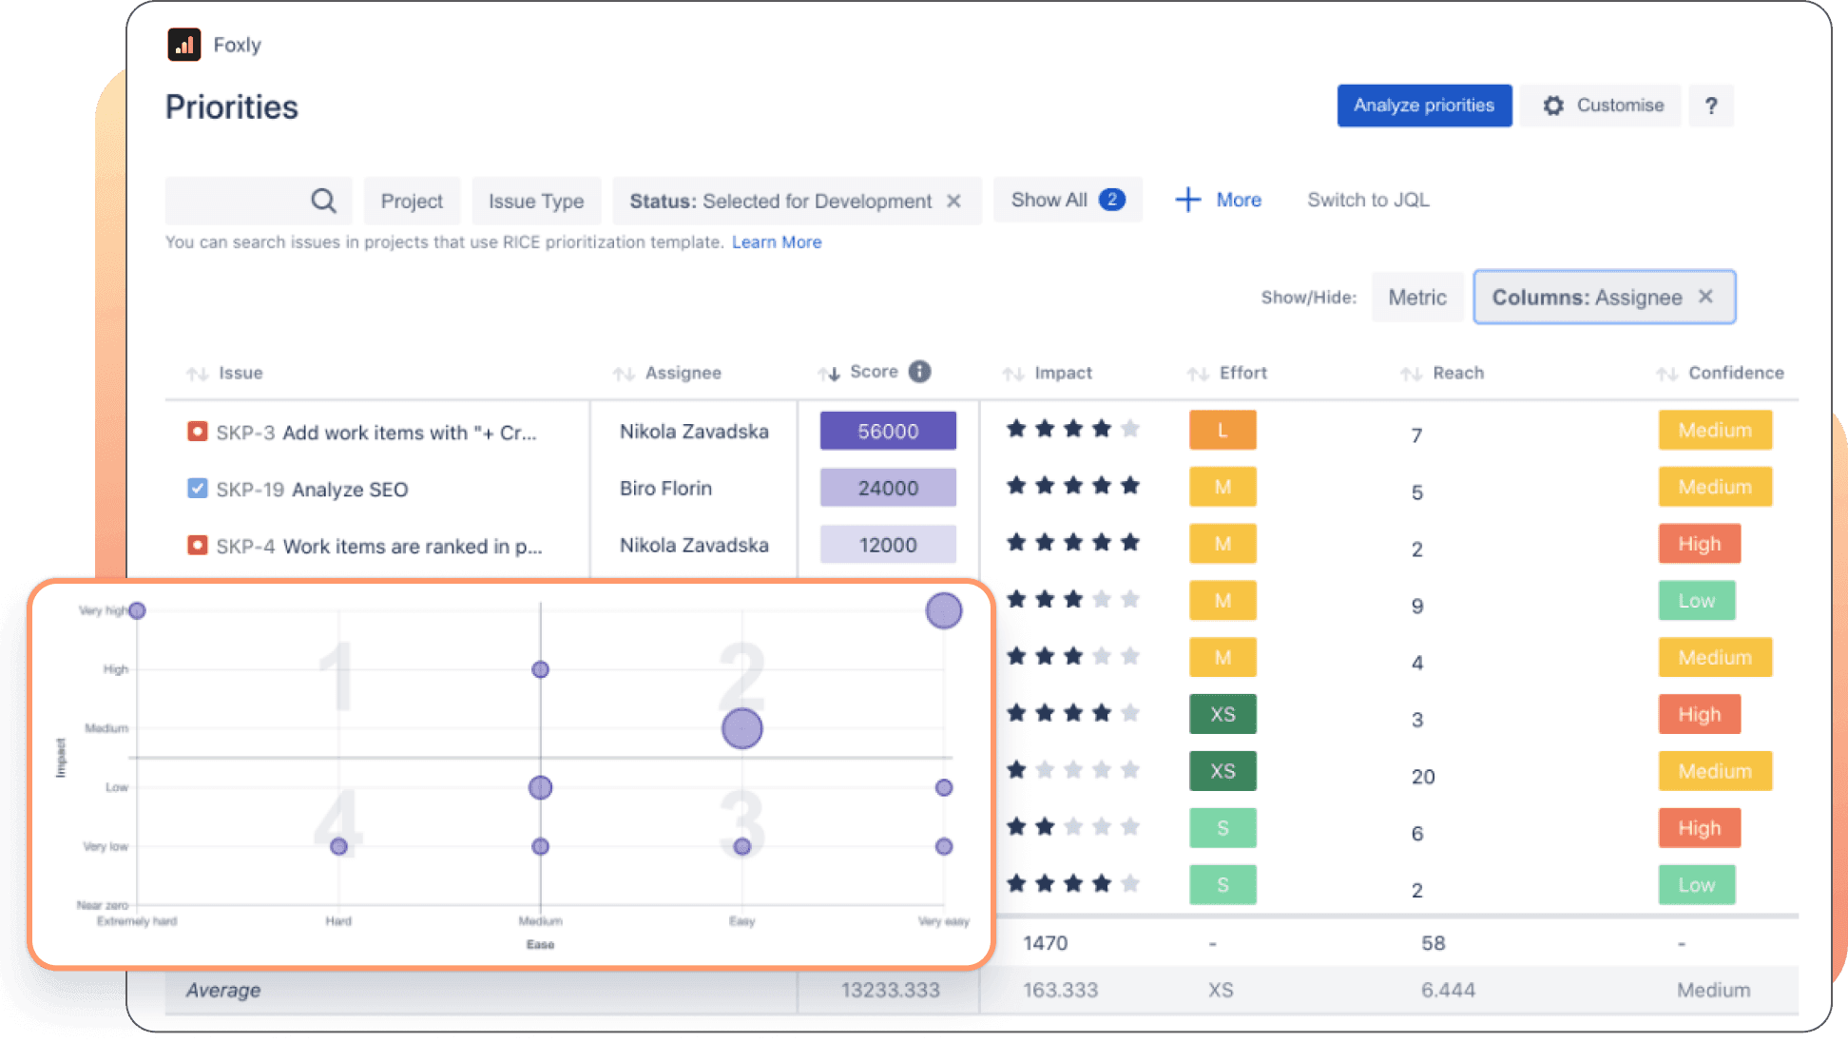Click the Analyze priorities button
Screen dimensions: 1848x1042
pyautogui.click(x=1419, y=104)
